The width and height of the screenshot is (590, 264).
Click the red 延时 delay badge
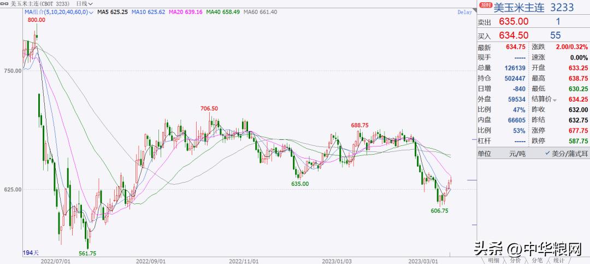[486, 5]
